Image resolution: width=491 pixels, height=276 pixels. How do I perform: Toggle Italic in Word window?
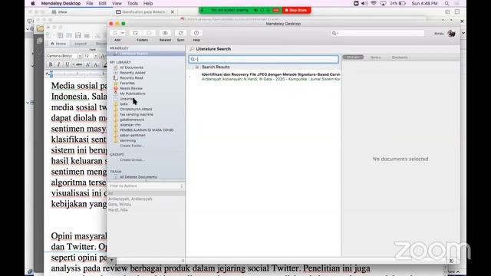point(58,64)
